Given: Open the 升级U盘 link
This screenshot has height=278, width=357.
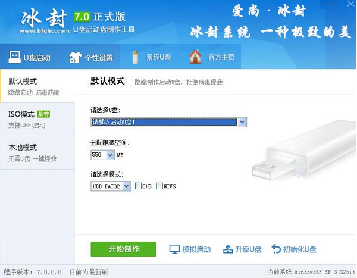Looking at the screenshot, I should (247, 249).
